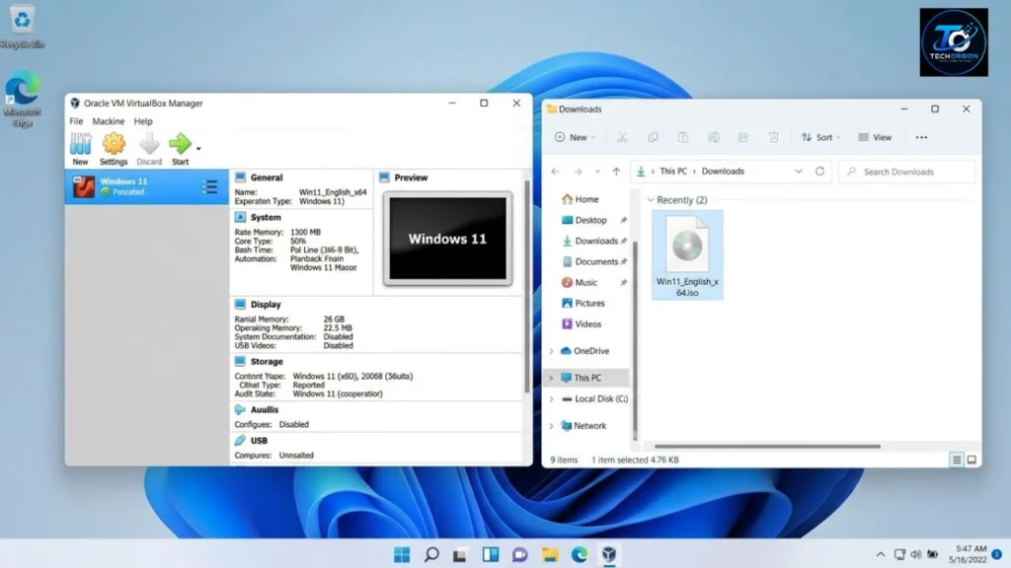Click the Paste icon in Explorer toolbar
The height and width of the screenshot is (568, 1011).
click(x=683, y=137)
